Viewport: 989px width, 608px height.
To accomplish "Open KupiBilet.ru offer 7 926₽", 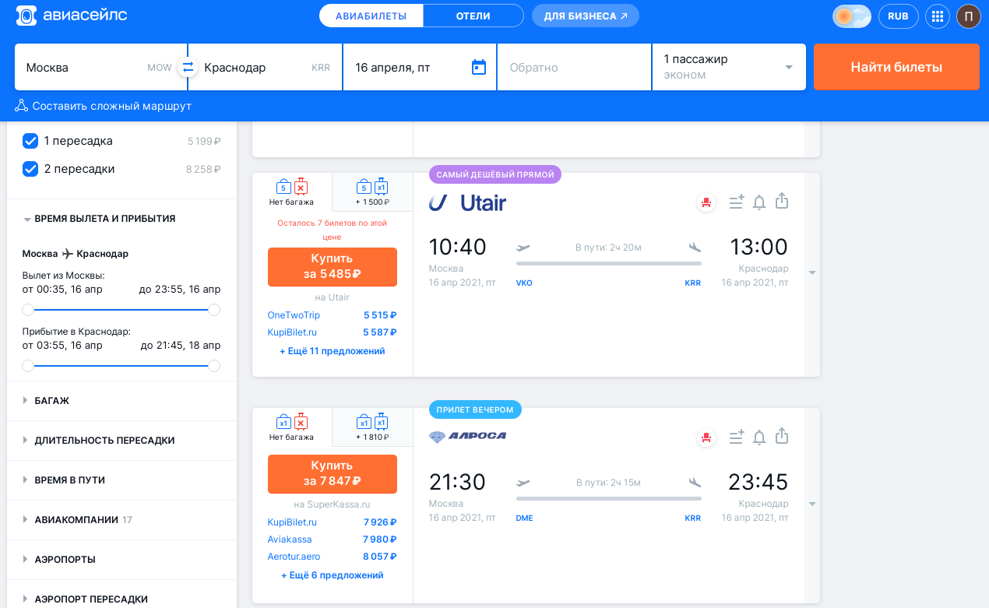I will pos(333,522).
